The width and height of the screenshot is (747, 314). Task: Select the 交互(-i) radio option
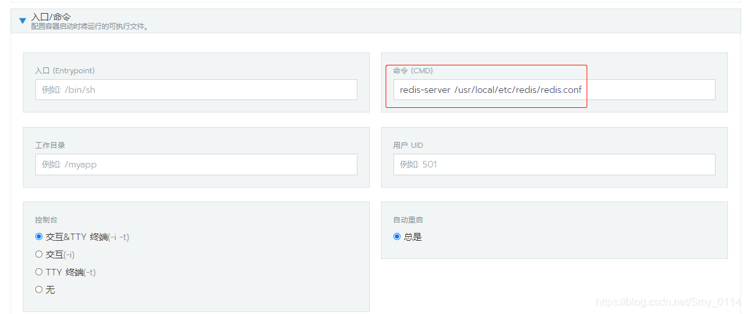click(39, 254)
